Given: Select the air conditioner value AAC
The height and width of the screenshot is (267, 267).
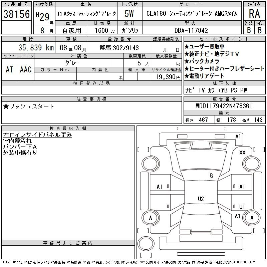Looking at the screenshot, I should pos(26,69).
